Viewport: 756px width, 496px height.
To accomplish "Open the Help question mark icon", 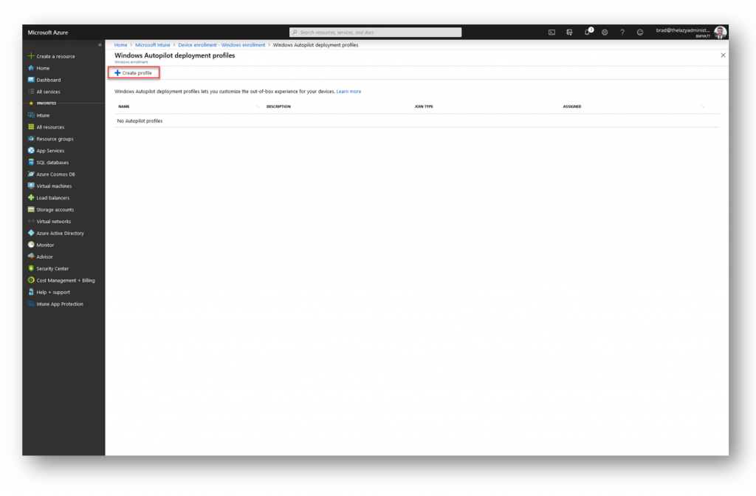I will click(x=622, y=33).
